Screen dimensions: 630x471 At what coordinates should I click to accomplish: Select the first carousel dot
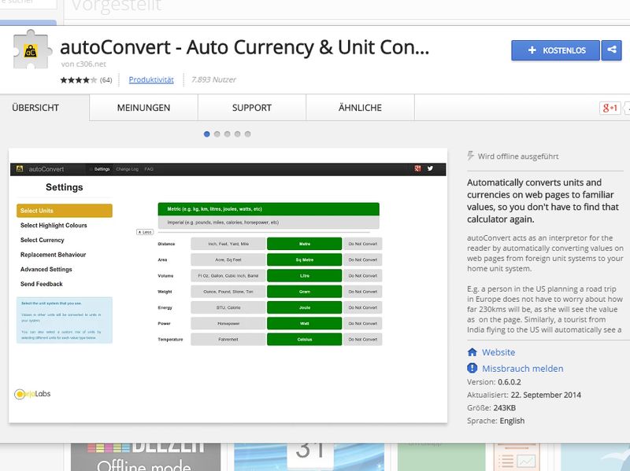(207, 134)
